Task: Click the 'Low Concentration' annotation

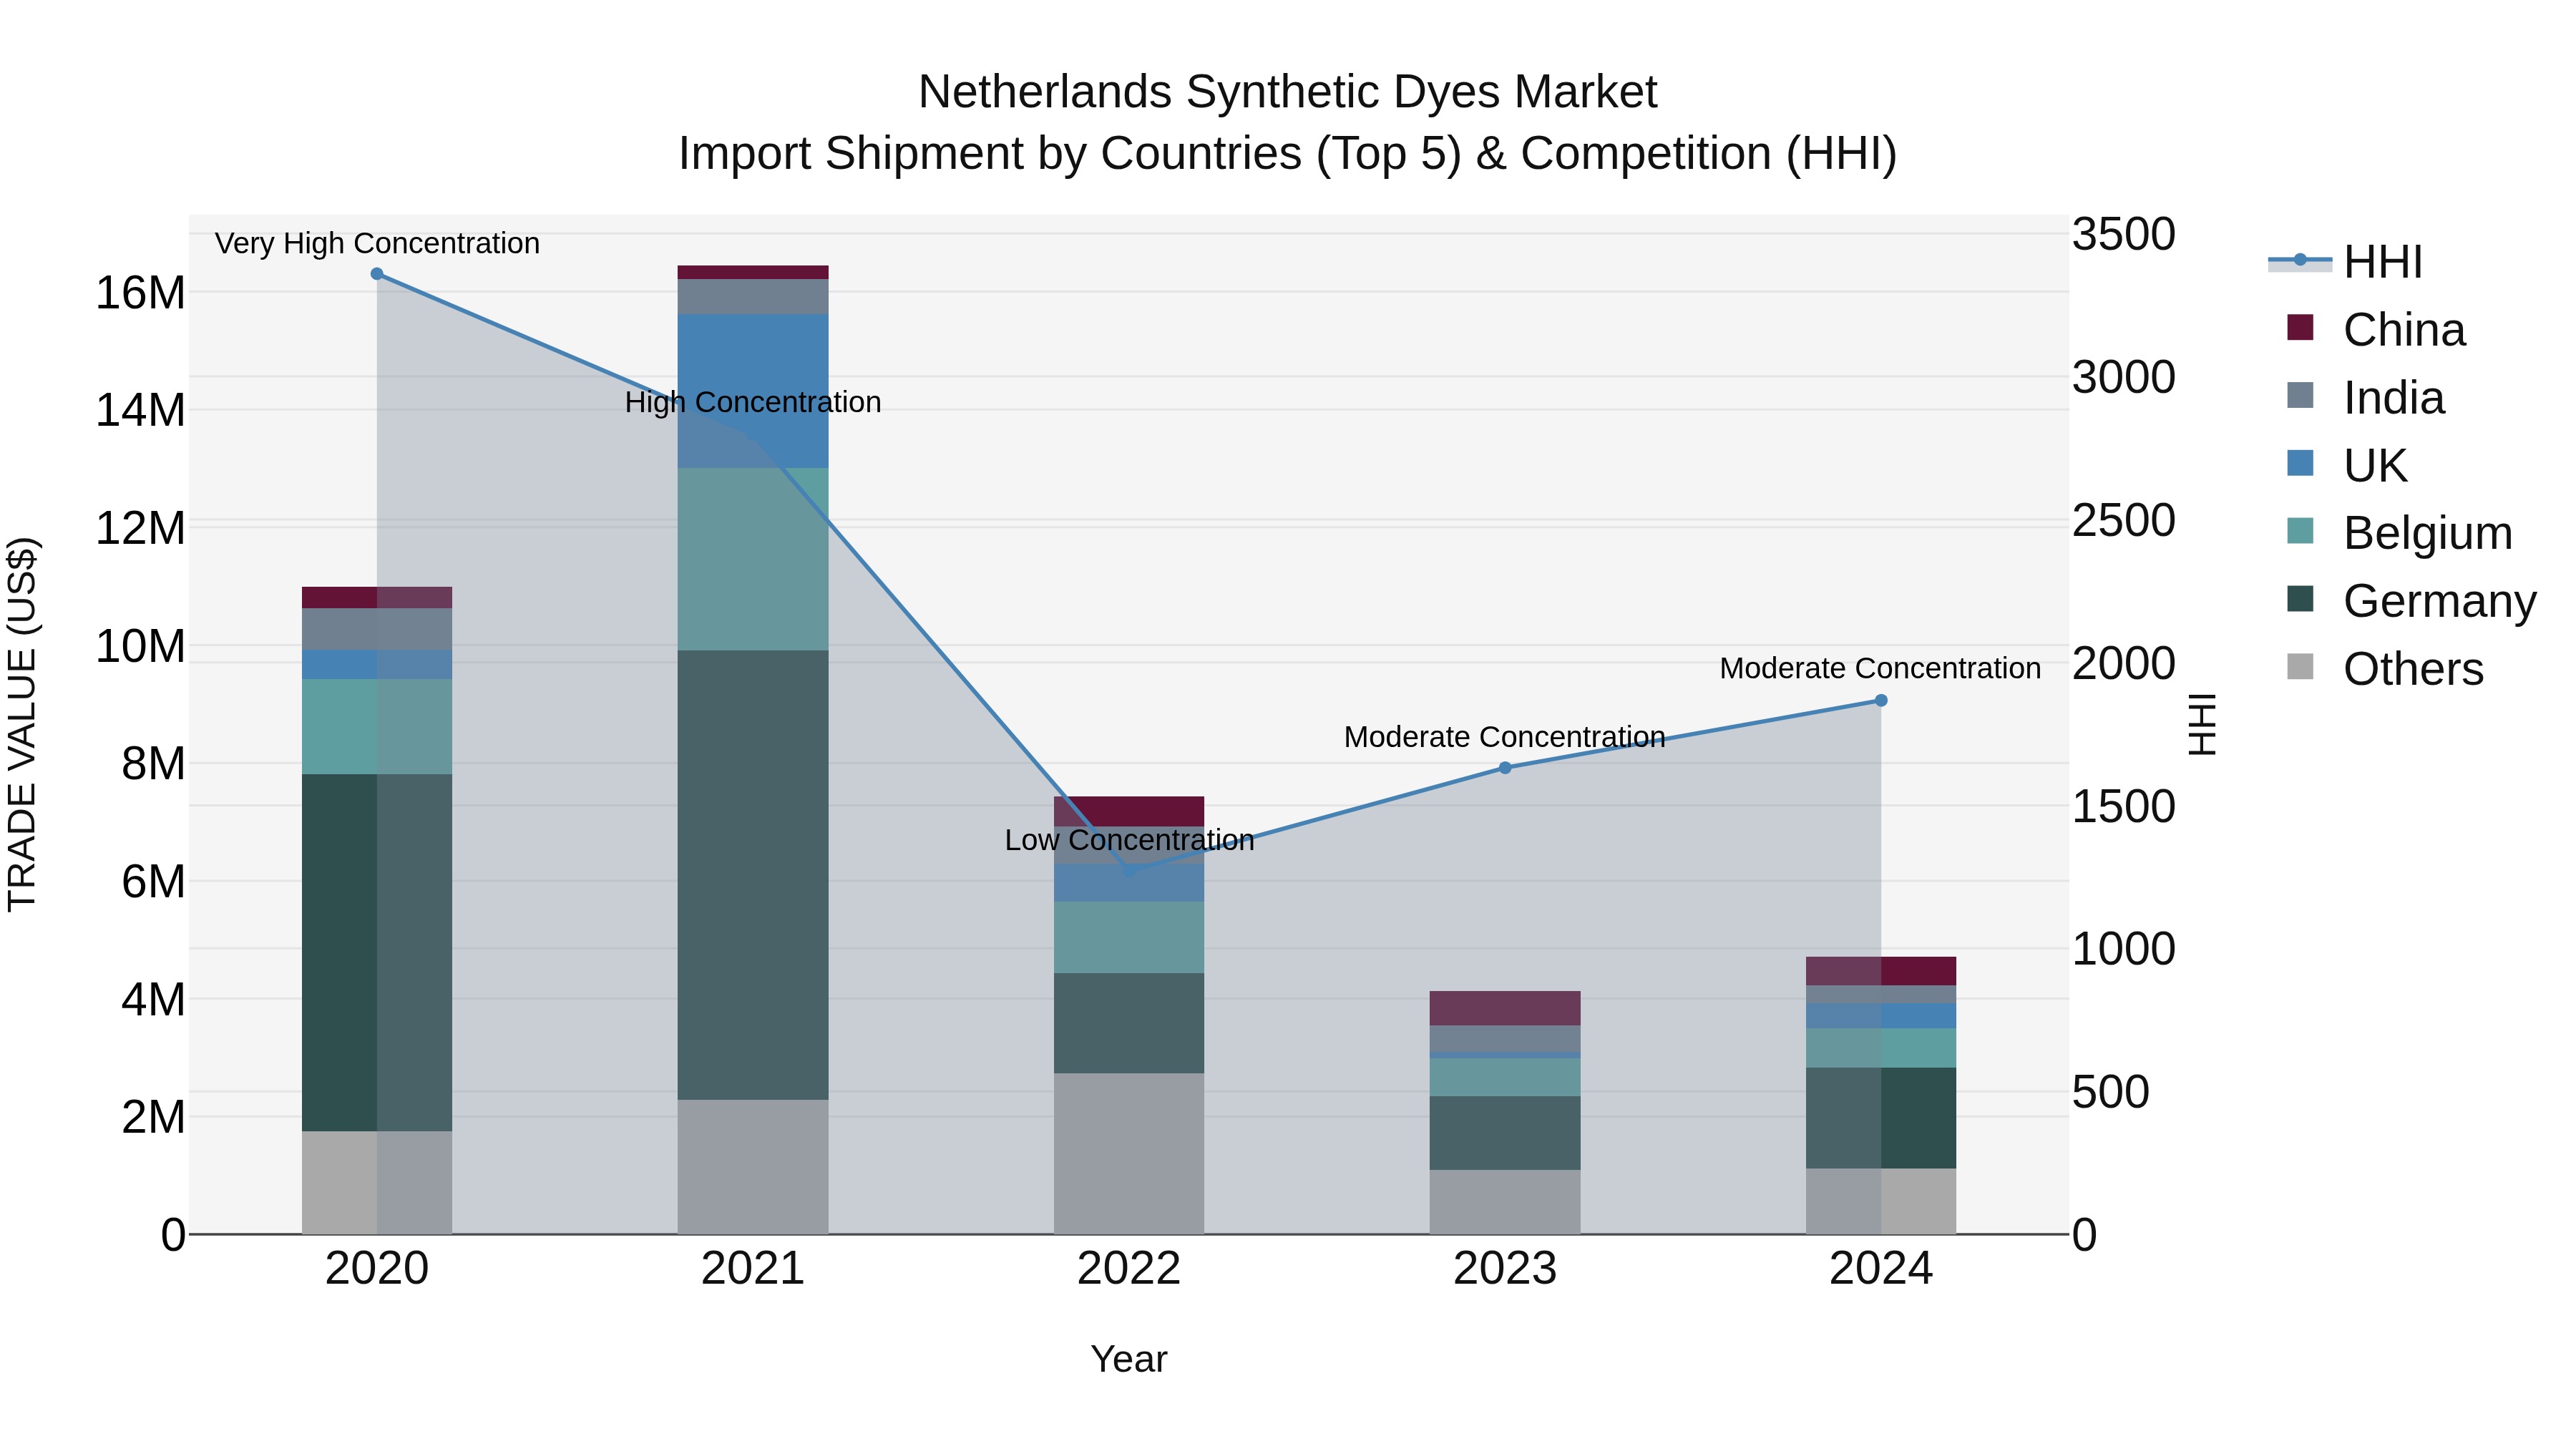Action: (1129, 840)
